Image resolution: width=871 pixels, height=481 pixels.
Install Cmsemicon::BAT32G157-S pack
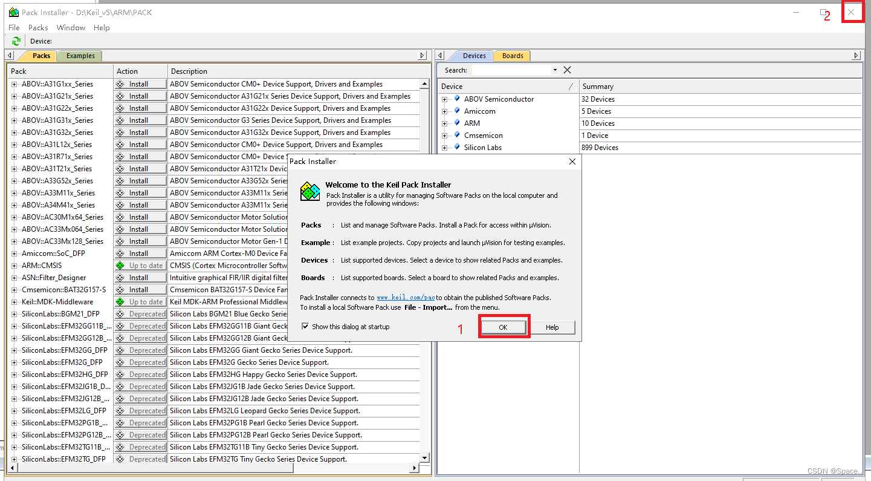tap(140, 290)
